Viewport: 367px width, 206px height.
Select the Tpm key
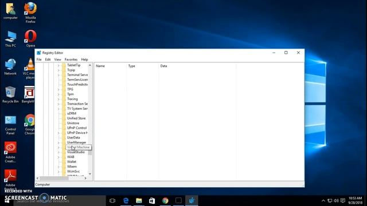(70, 94)
